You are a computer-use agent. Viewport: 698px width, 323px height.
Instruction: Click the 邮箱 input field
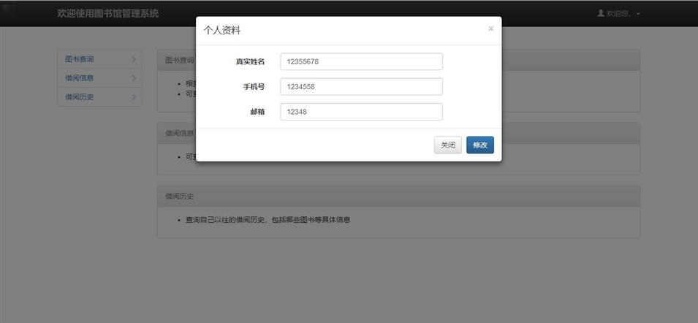tap(362, 112)
